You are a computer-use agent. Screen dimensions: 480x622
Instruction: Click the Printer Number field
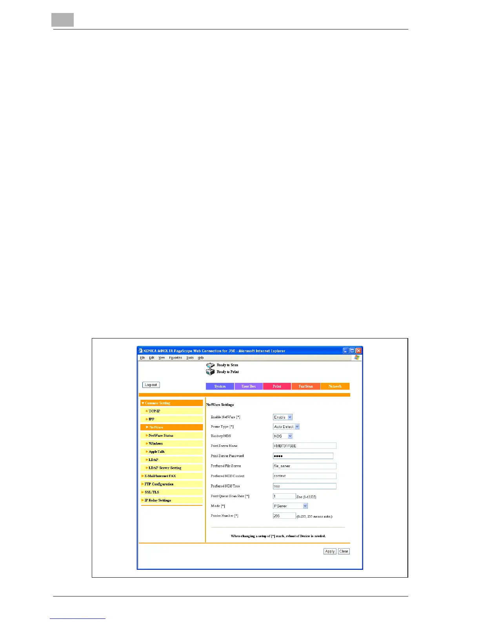pos(284,516)
